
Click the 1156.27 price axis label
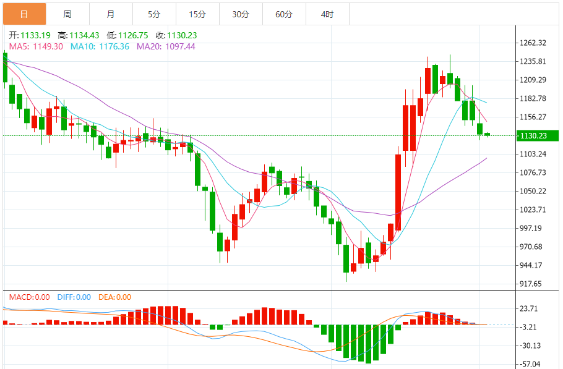click(533, 117)
